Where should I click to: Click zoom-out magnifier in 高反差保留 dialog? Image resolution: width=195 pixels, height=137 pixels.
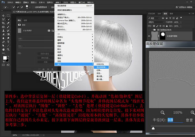[x=162, y=112]
